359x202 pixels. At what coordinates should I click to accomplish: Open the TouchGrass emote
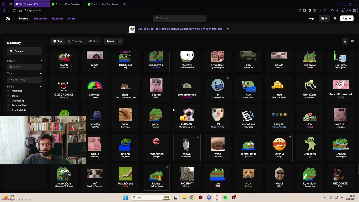(x=125, y=177)
